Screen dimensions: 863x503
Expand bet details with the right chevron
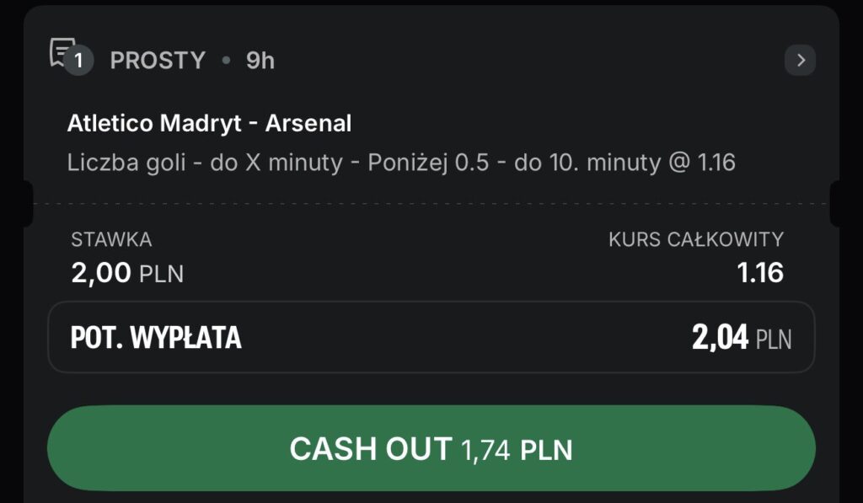800,60
